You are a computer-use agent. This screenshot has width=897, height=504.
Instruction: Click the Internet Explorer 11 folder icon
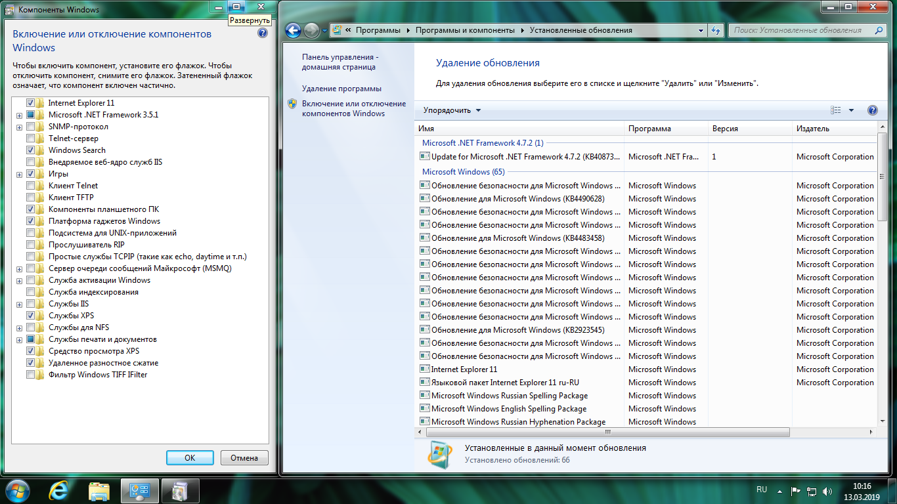41,103
